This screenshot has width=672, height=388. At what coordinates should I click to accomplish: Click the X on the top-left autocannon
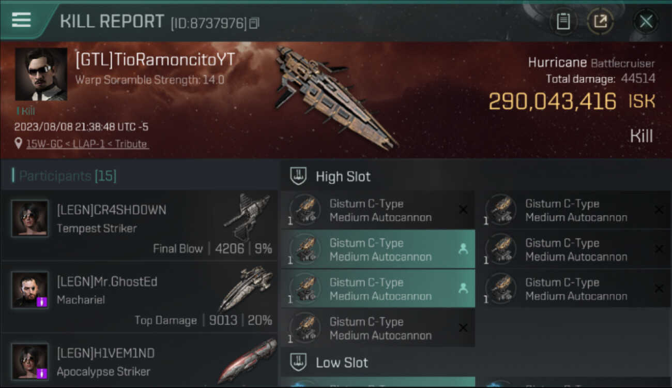[463, 210]
